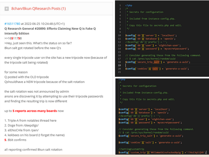Click line 'all reporting confirmed 8kun salt rotation'
The image size is (209, 157).
[33, 150]
